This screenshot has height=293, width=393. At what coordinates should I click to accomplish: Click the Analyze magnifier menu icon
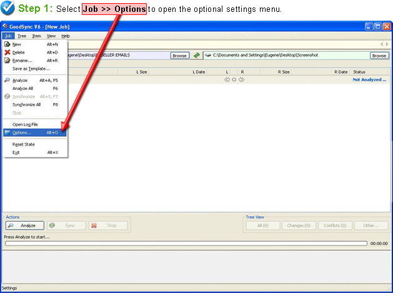point(7,80)
